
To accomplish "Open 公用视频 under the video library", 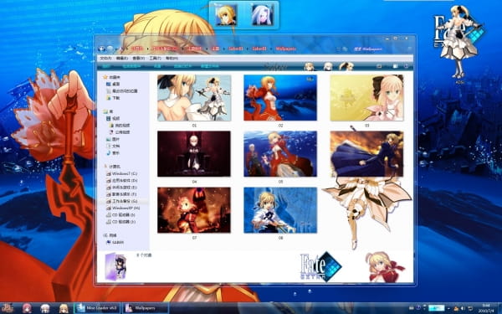I will [x=120, y=132].
